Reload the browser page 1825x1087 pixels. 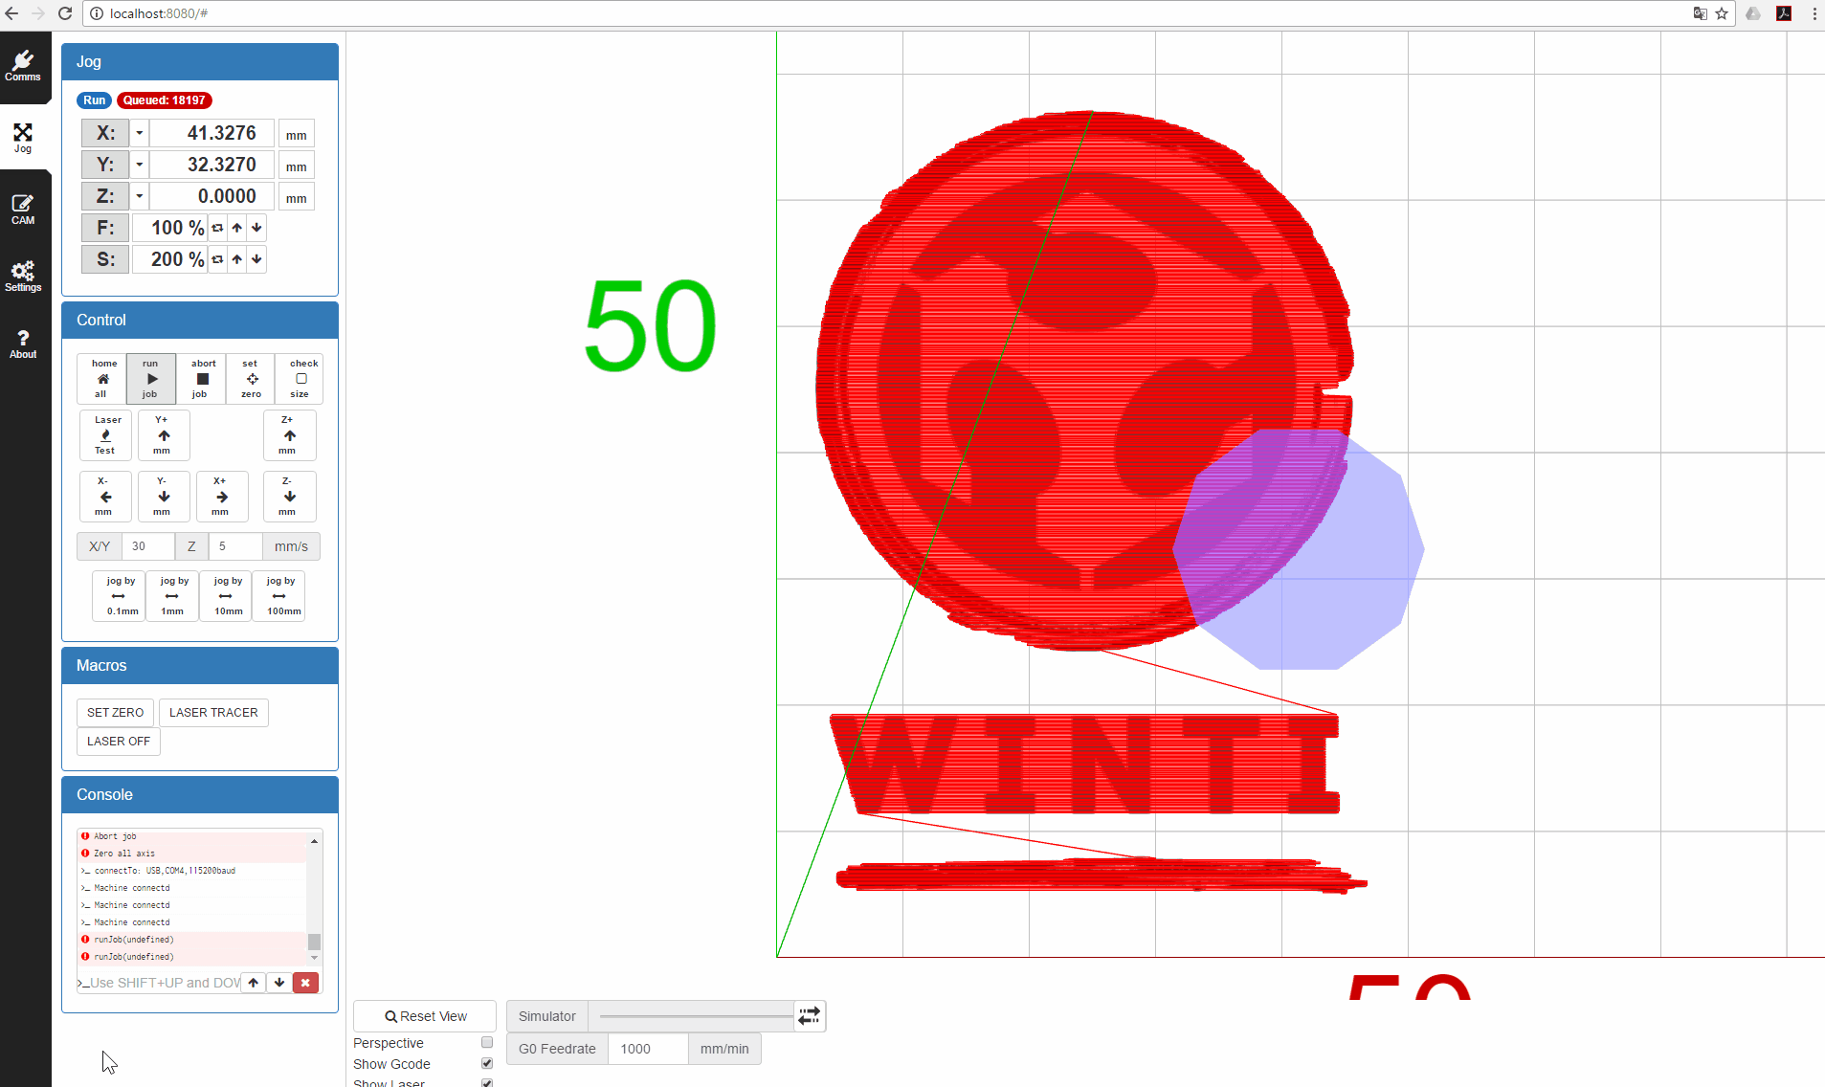[x=65, y=13]
